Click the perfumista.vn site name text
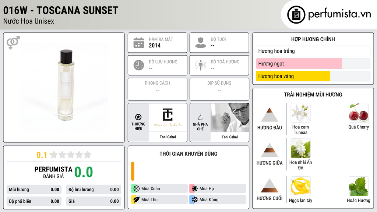377x212 pixels. pyautogui.click(x=339, y=14)
